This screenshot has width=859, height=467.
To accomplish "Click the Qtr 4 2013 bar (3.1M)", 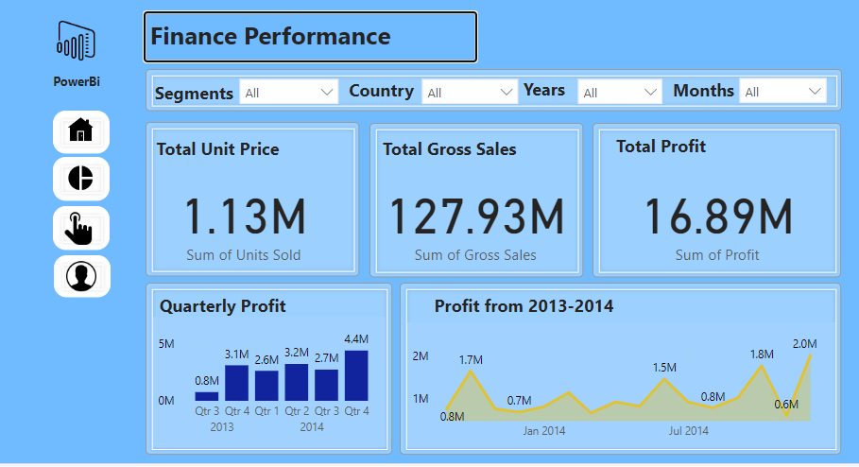I will click(236, 383).
